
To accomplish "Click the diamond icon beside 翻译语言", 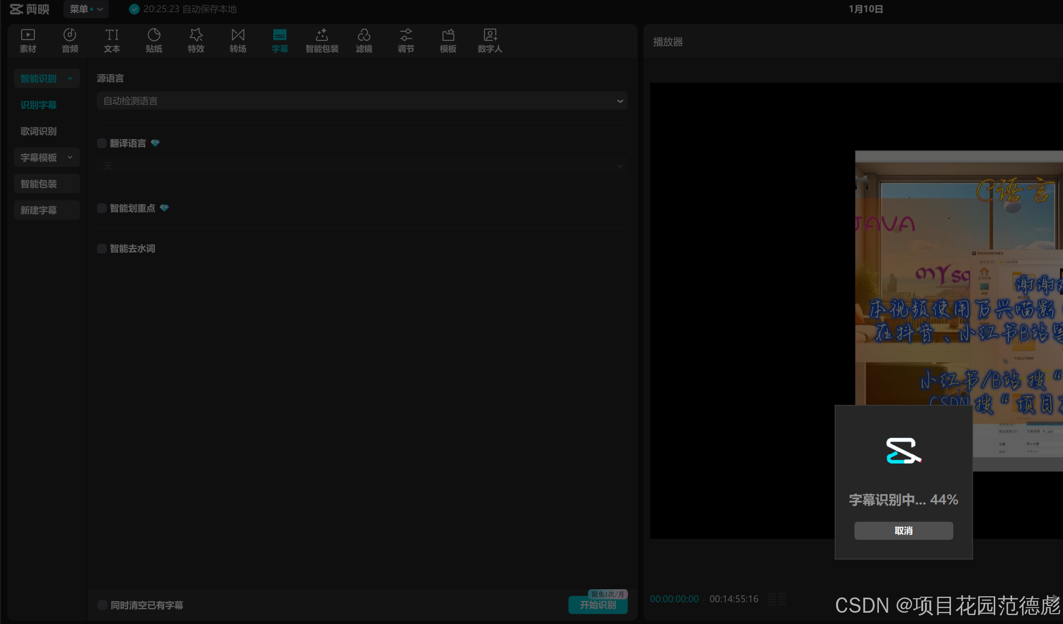I will 155,143.
